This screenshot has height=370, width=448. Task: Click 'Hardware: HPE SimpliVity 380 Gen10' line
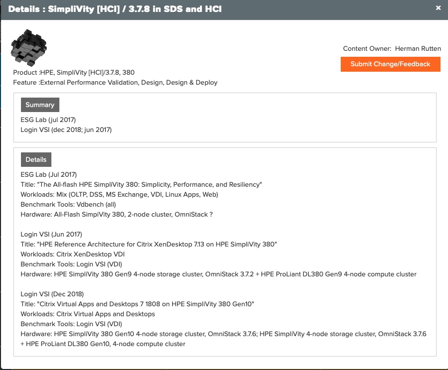(224, 334)
